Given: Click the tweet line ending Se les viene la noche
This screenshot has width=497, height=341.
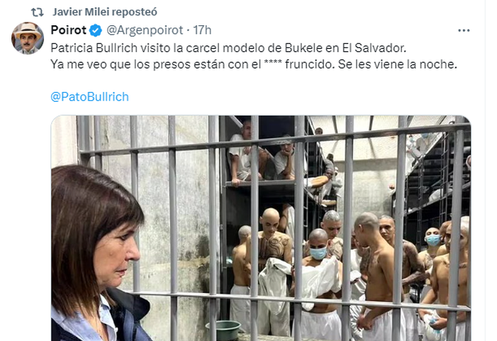Looking at the screenshot, I should tap(254, 64).
